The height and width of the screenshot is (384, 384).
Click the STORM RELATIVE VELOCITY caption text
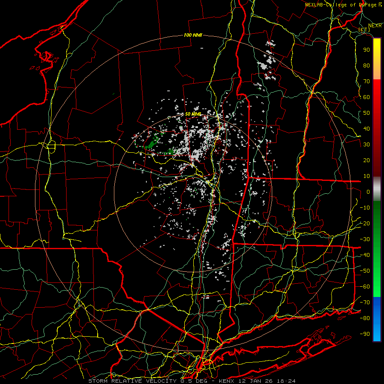point(132,381)
